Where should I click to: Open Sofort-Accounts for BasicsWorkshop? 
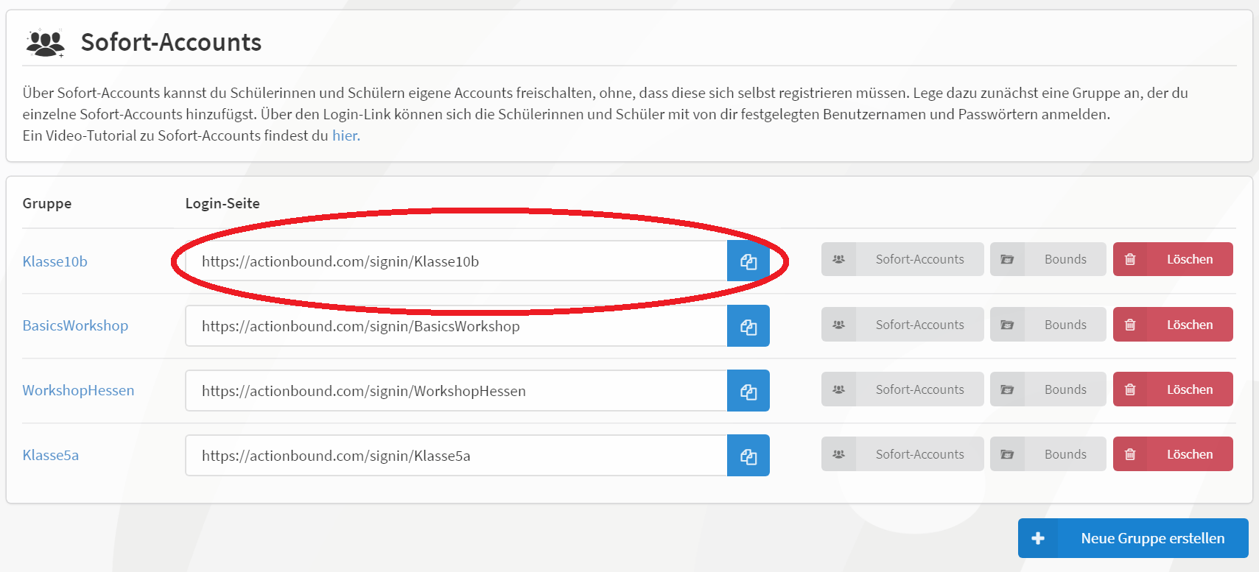[x=902, y=325]
